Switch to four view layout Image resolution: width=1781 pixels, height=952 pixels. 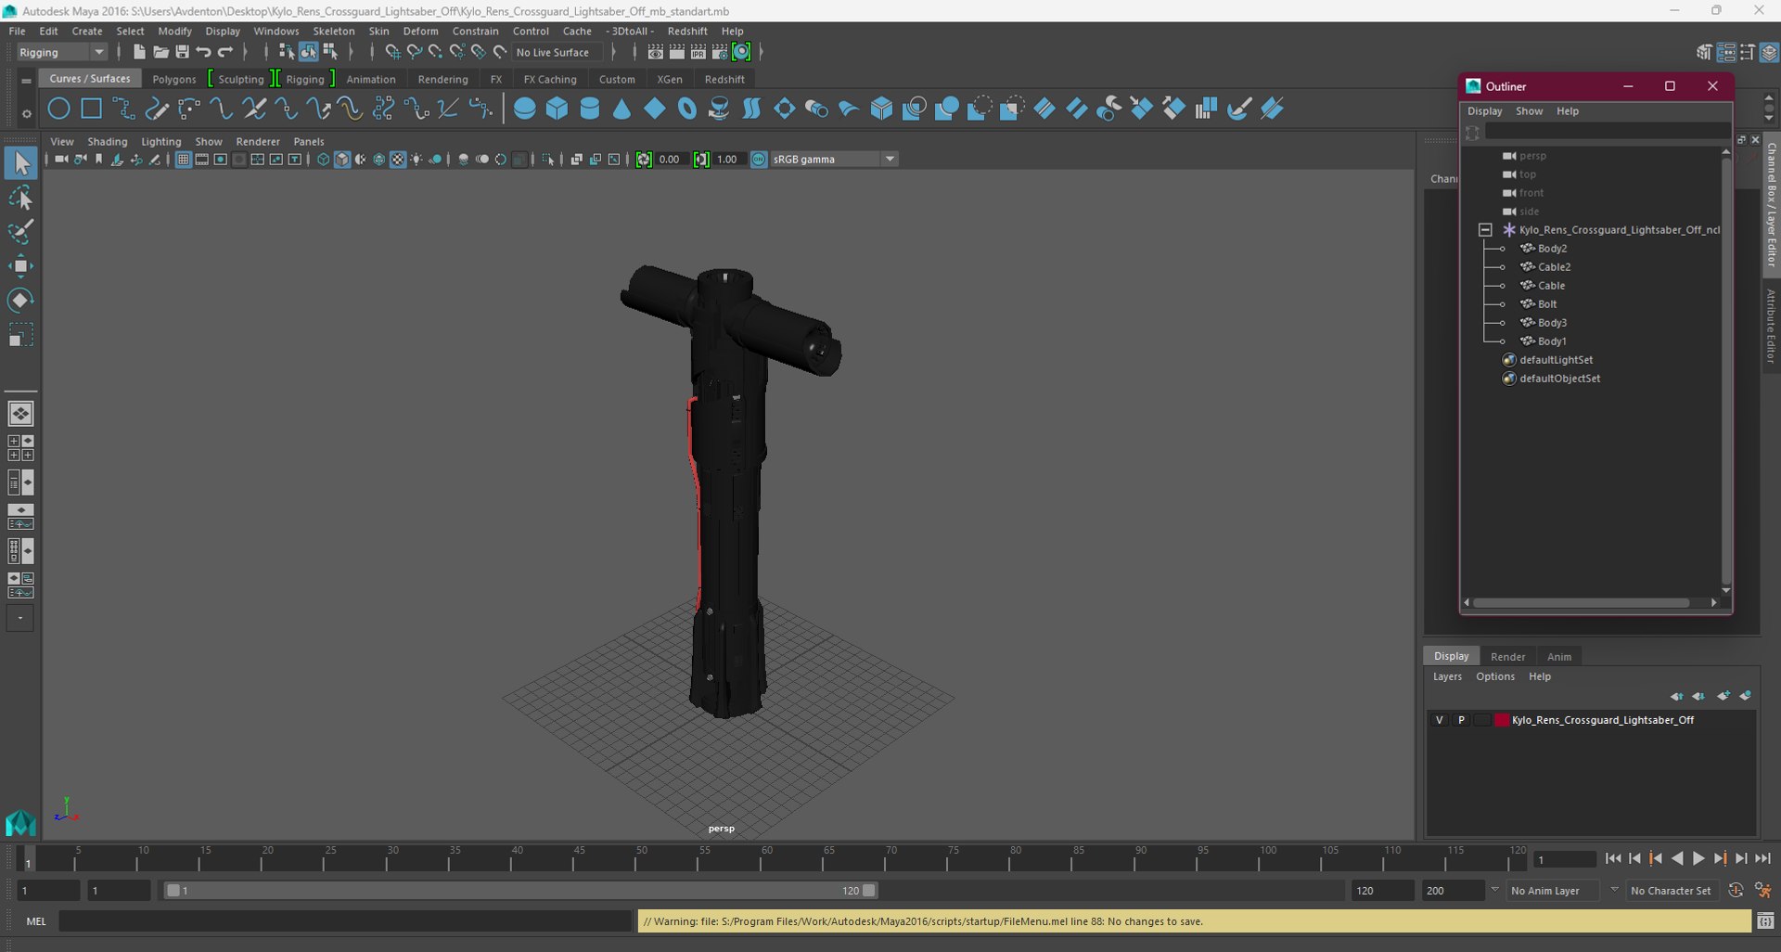click(20, 448)
